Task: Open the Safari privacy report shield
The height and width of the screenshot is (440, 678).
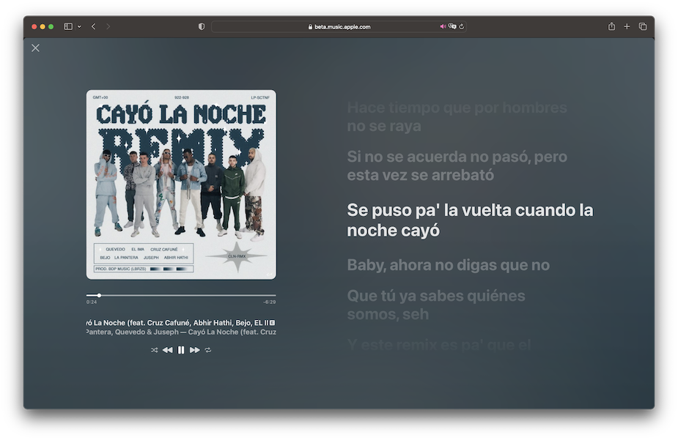Action: point(201,27)
